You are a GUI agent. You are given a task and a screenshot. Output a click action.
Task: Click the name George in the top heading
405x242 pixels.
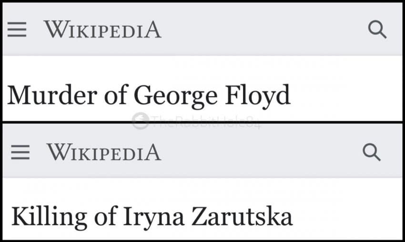(x=176, y=96)
